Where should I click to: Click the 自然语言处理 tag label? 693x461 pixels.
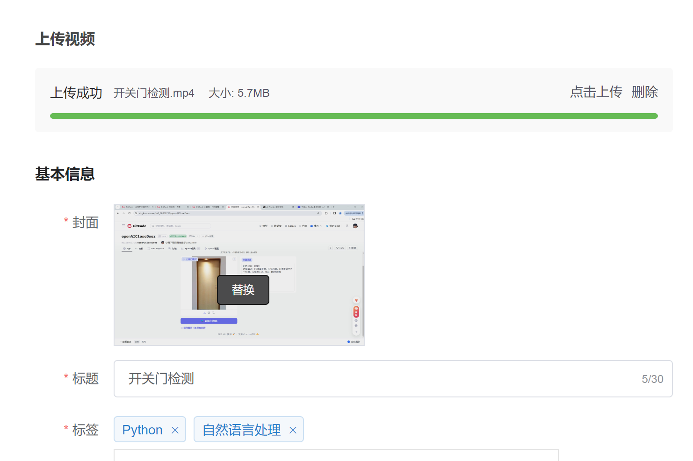(241, 430)
